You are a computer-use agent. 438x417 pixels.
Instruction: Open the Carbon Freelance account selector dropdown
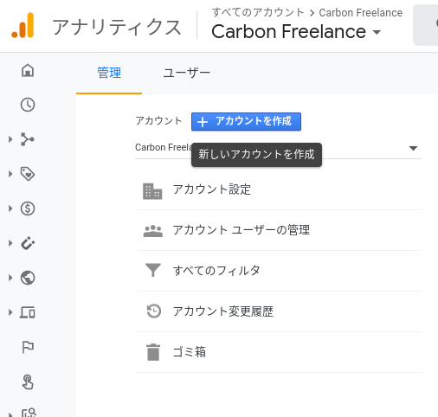pyautogui.click(x=278, y=148)
